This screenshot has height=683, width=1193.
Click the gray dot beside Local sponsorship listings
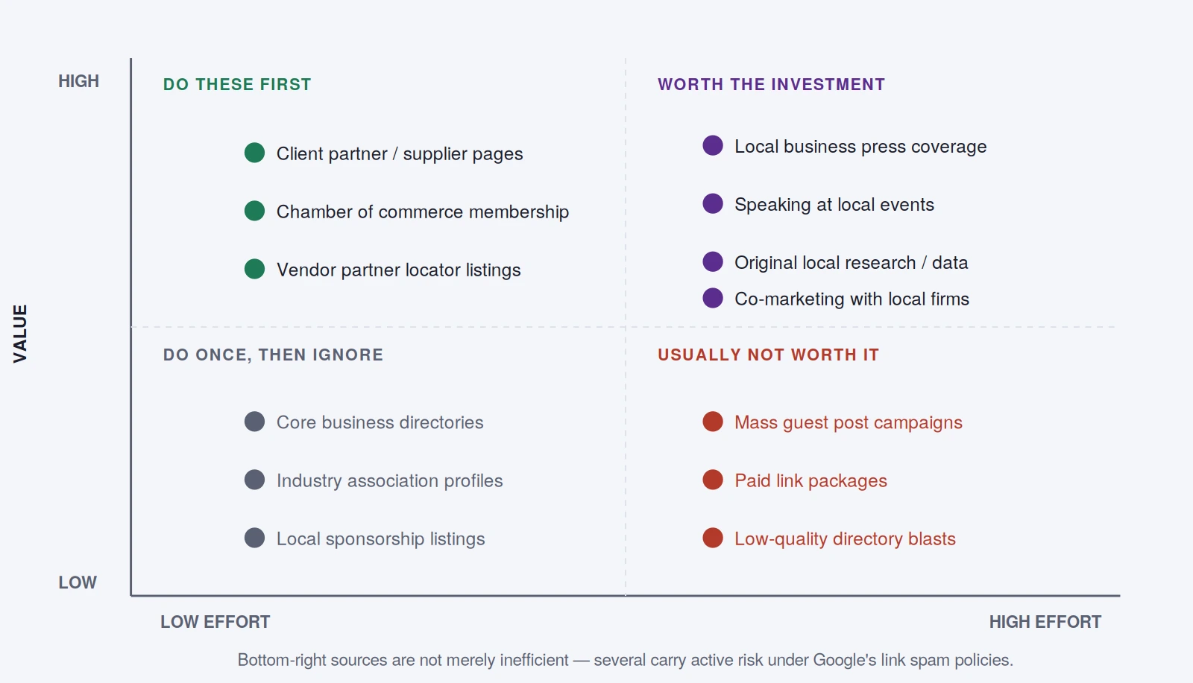254,538
